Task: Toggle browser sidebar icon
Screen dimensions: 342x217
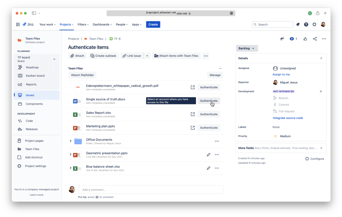Action: click(34, 13)
